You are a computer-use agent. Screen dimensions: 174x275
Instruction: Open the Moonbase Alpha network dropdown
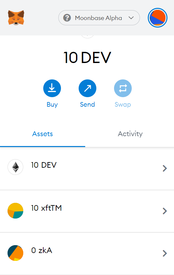[99, 18]
